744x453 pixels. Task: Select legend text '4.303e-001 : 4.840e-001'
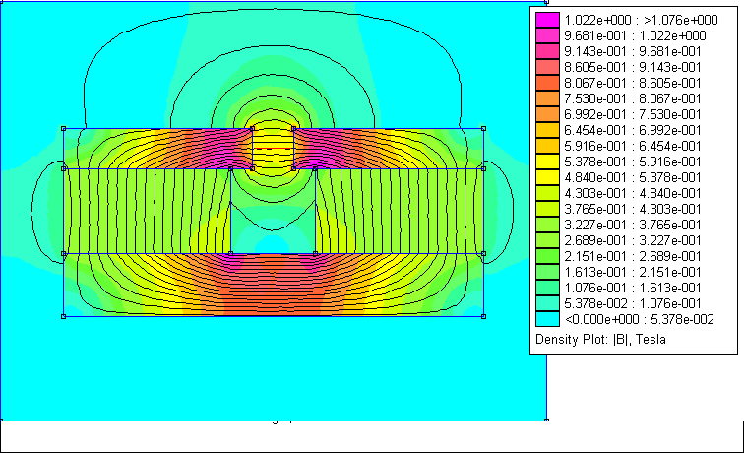(x=633, y=193)
